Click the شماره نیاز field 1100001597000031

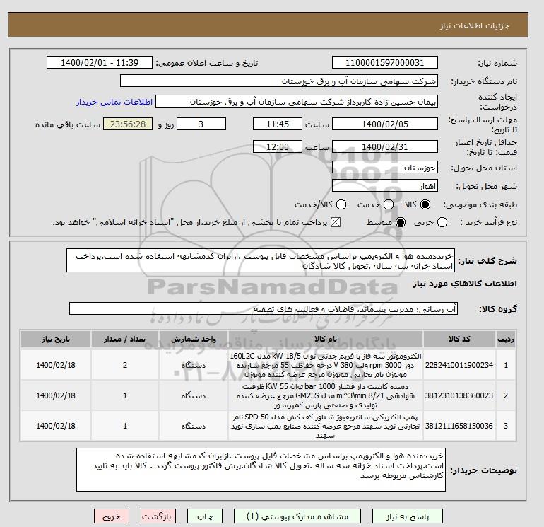[x=385, y=62]
